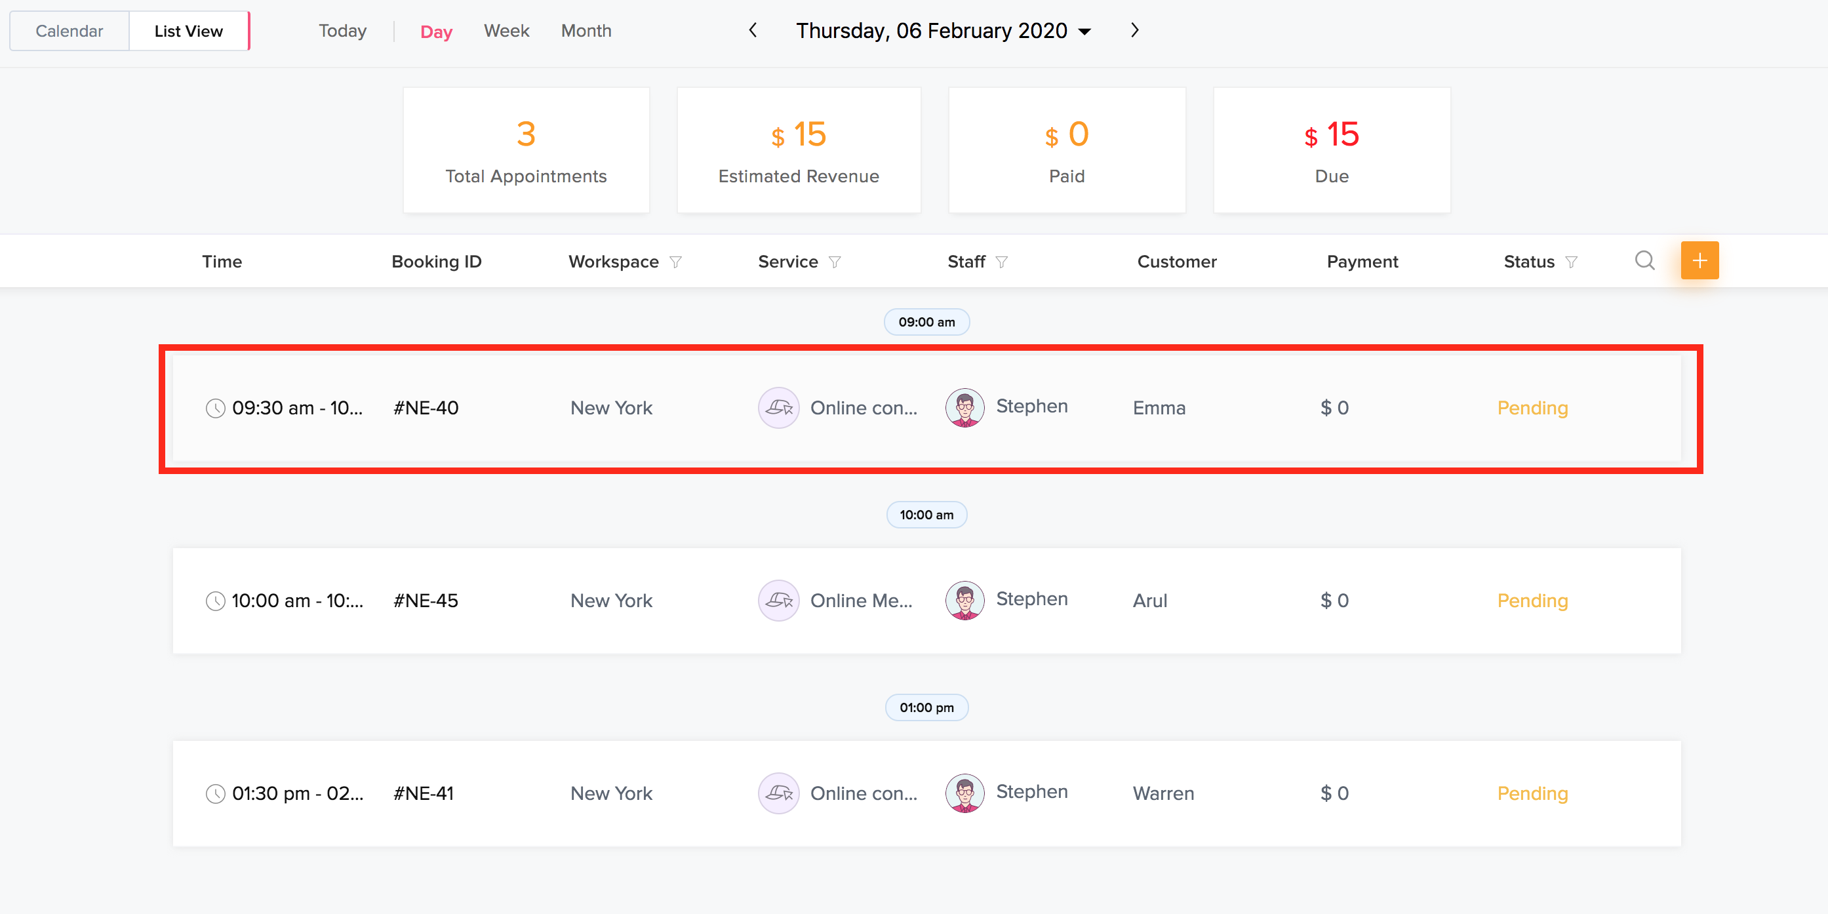
Task: Select the List View toggle
Action: coord(188,31)
